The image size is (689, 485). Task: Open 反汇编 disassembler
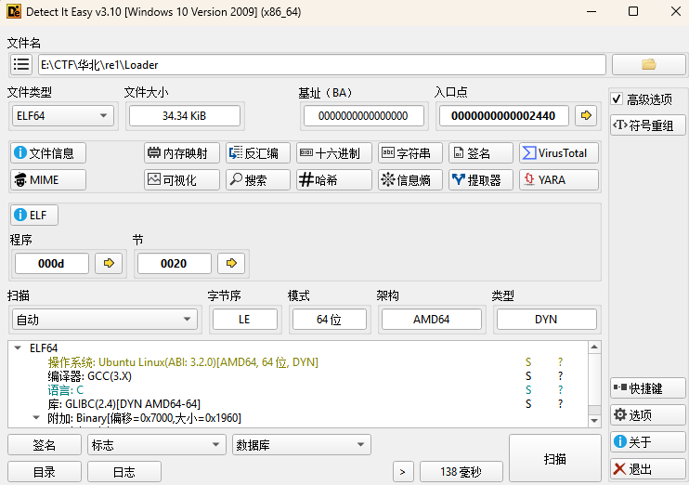point(258,153)
